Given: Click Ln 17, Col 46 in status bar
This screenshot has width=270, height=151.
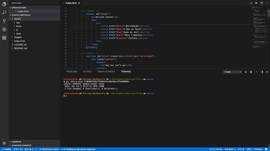Looking at the screenshot, I should pos(216,149).
